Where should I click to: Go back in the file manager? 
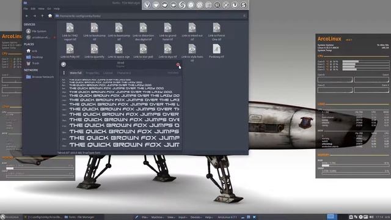[x=27, y=16]
